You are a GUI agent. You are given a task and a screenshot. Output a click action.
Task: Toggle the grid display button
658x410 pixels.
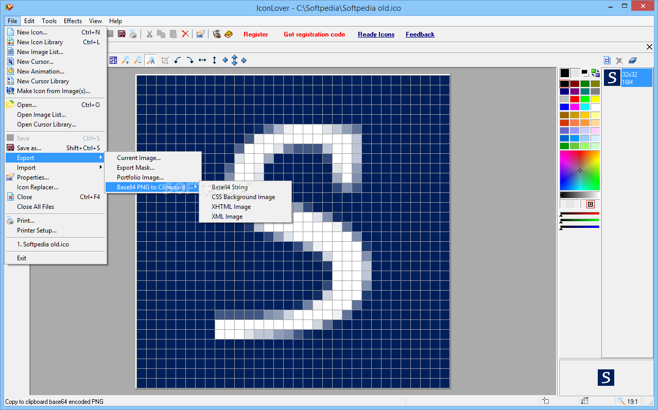[113, 60]
